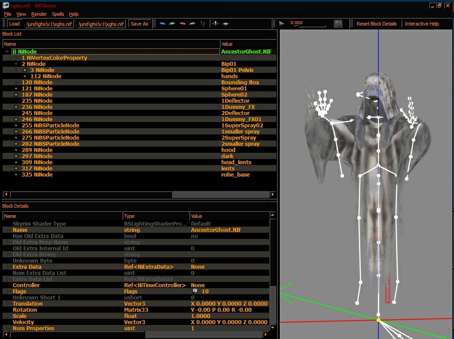Click the save file path field
The width and height of the screenshot is (454, 339).
[x=101, y=24]
